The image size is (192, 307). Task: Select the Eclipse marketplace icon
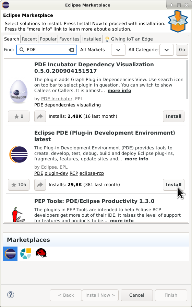(10, 253)
